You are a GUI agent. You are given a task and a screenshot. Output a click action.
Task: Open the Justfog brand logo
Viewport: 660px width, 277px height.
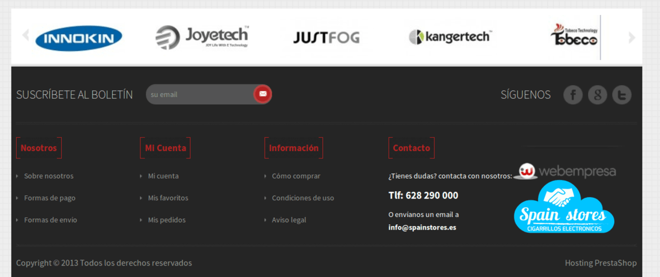[326, 38]
